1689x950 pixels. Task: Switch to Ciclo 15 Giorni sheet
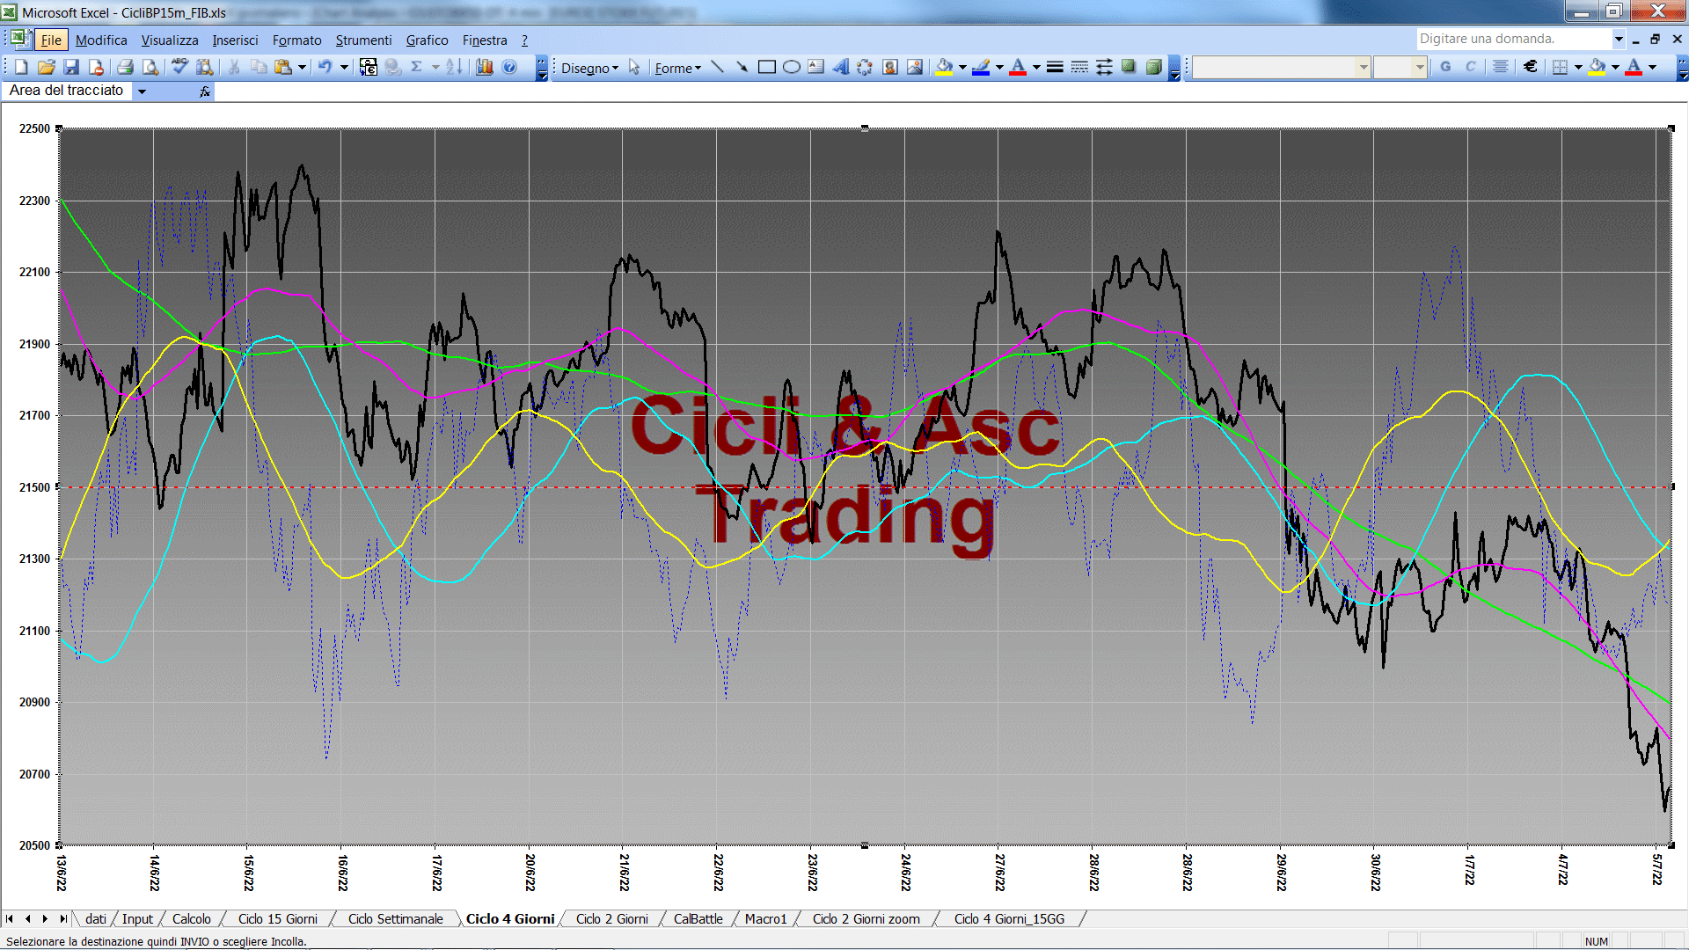coord(277,919)
